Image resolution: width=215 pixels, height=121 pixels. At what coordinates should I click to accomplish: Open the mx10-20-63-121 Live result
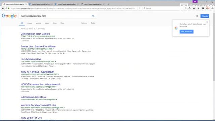pos(31,118)
